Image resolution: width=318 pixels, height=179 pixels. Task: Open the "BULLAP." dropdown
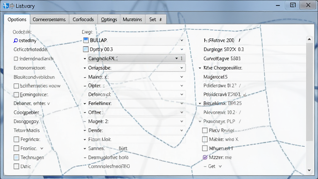click(x=182, y=40)
